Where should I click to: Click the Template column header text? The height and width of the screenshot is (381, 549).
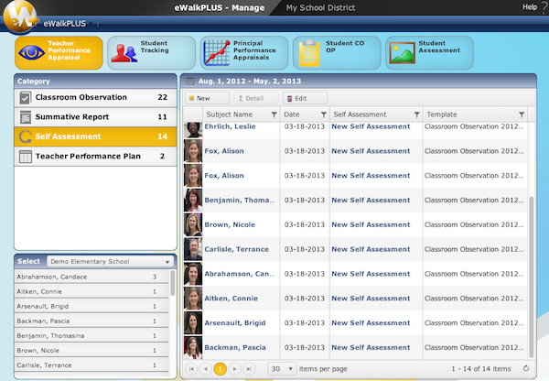pos(442,114)
